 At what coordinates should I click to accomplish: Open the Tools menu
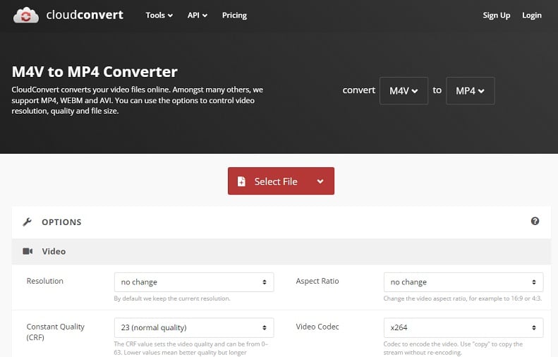[159, 16]
